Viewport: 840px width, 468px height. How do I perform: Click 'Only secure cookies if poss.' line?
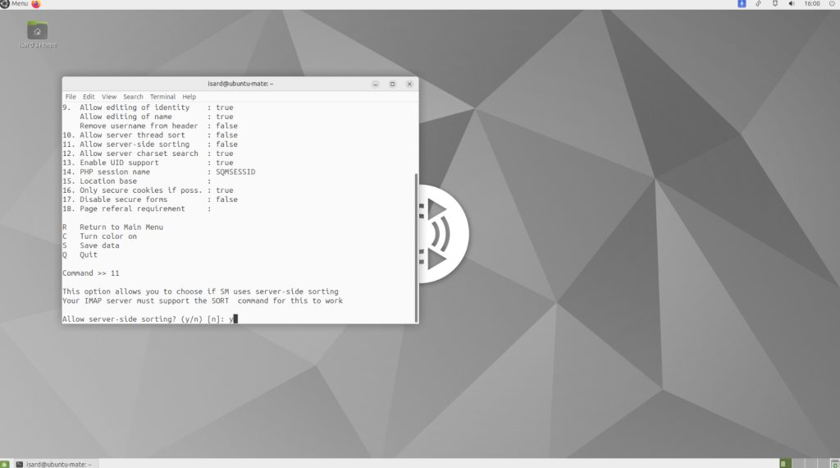[x=148, y=190]
